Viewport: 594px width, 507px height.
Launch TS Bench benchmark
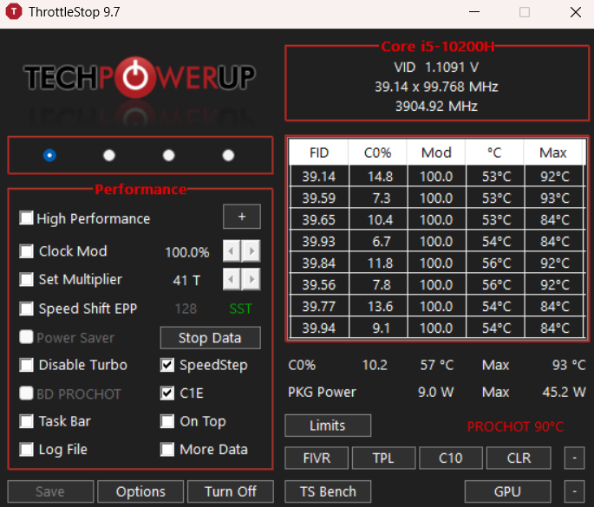[328, 491]
